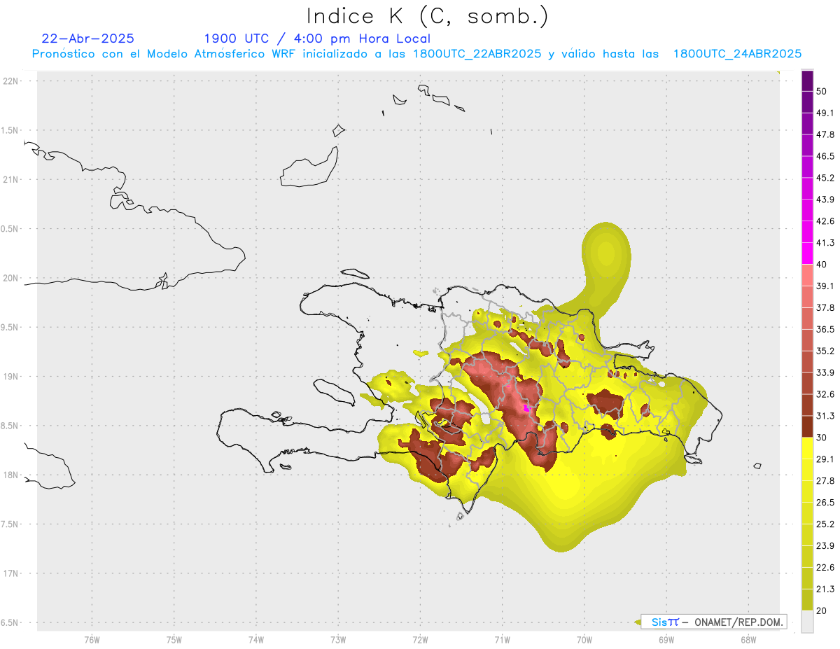
Task: Click the colorbar label '47.8'
Action: (x=825, y=134)
